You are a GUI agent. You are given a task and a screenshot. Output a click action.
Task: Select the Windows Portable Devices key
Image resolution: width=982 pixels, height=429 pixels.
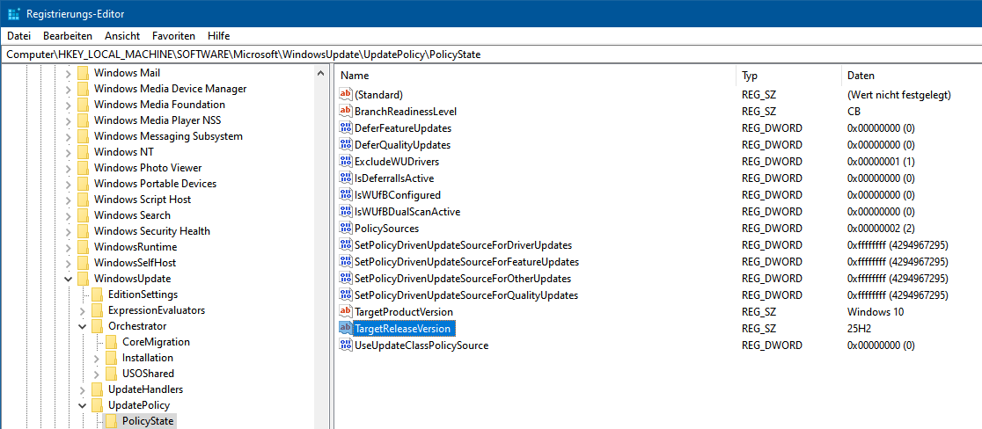coord(156,184)
